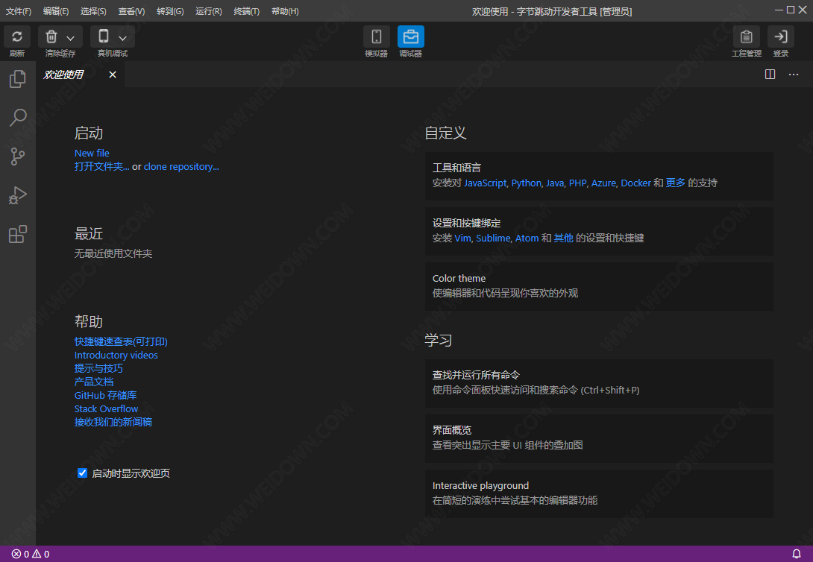Viewport: 813px width, 562px height.
Task: Click the JavaScript language link
Action: click(486, 183)
